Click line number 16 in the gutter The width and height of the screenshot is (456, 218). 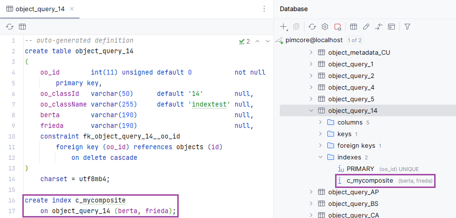point(12,200)
